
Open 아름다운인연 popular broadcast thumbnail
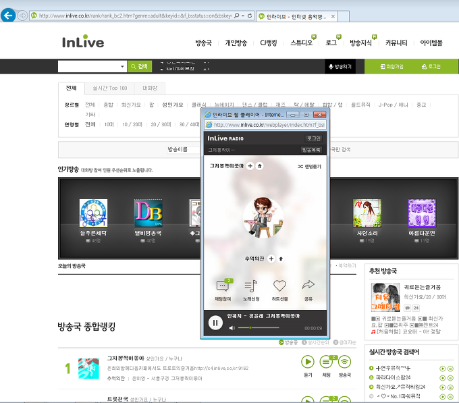(422, 213)
